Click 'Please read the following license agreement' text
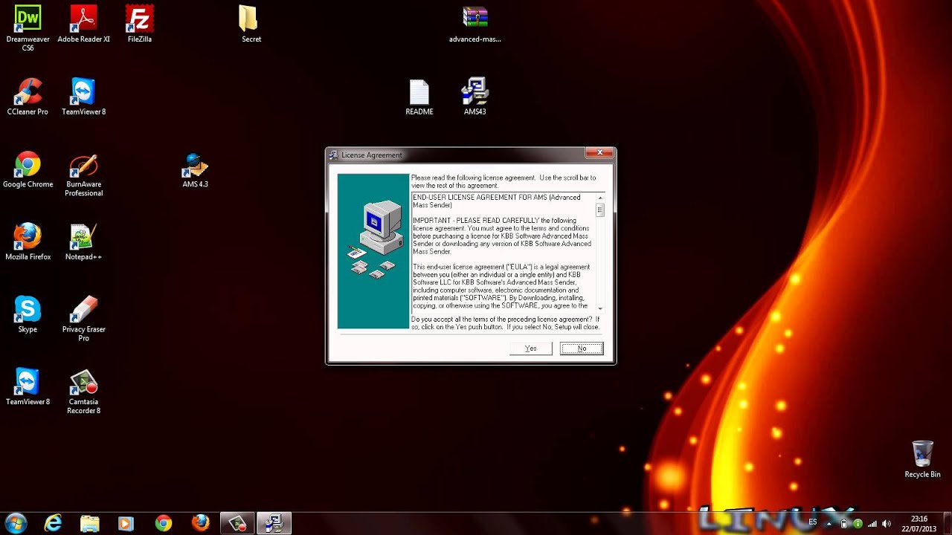The width and height of the screenshot is (952, 535). pos(504,181)
